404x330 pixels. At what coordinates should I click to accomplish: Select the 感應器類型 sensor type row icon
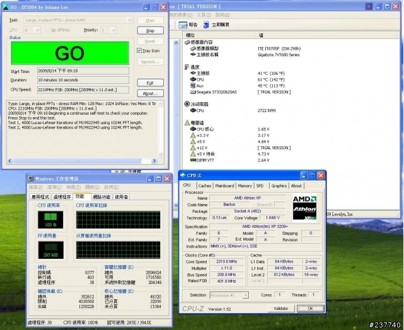pos(193,48)
